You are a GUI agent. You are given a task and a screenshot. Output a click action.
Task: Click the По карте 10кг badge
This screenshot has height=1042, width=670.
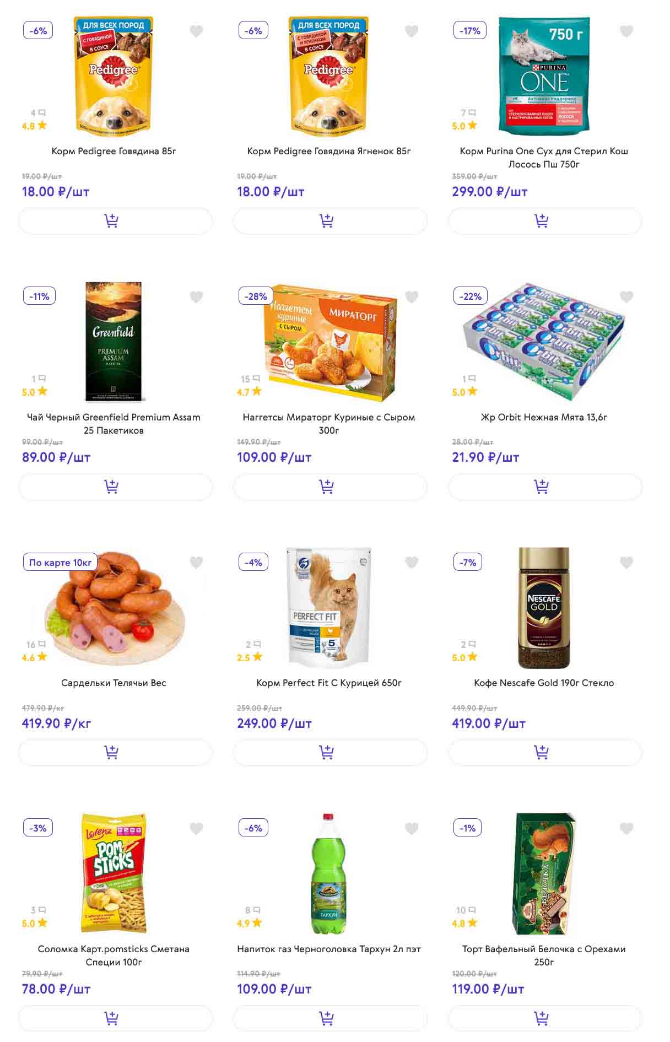tap(60, 563)
